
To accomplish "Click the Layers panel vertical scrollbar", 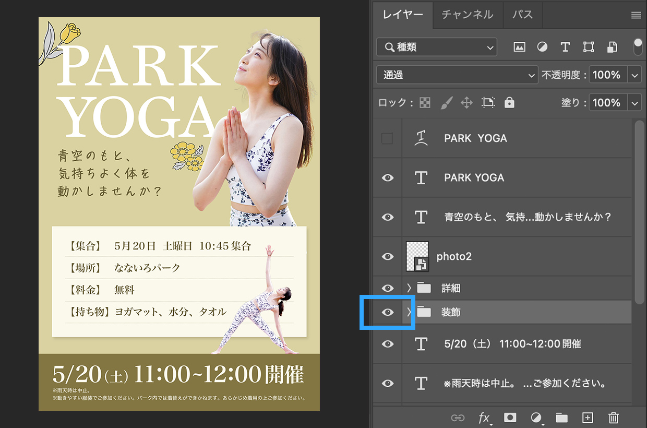I will click(639, 211).
